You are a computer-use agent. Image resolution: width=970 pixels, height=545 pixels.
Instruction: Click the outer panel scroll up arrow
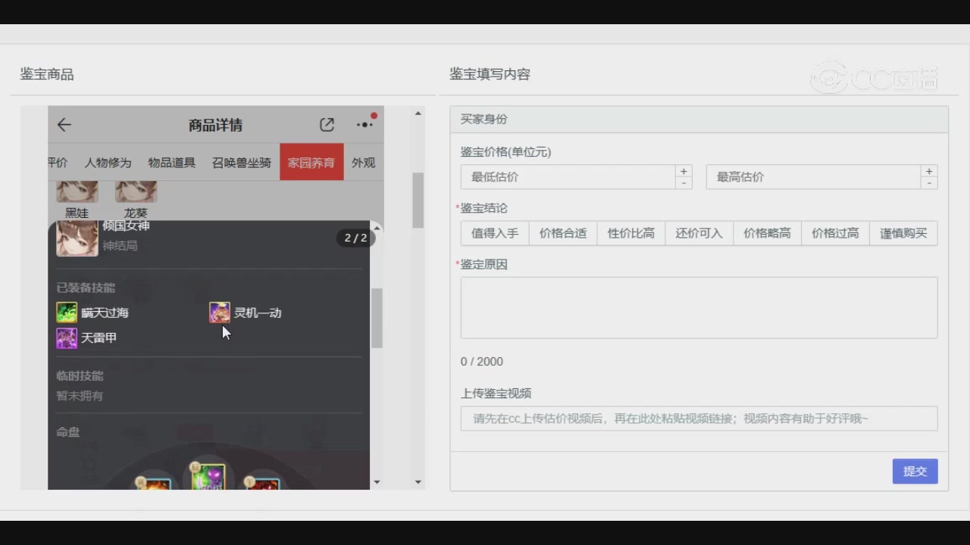(418, 114)
